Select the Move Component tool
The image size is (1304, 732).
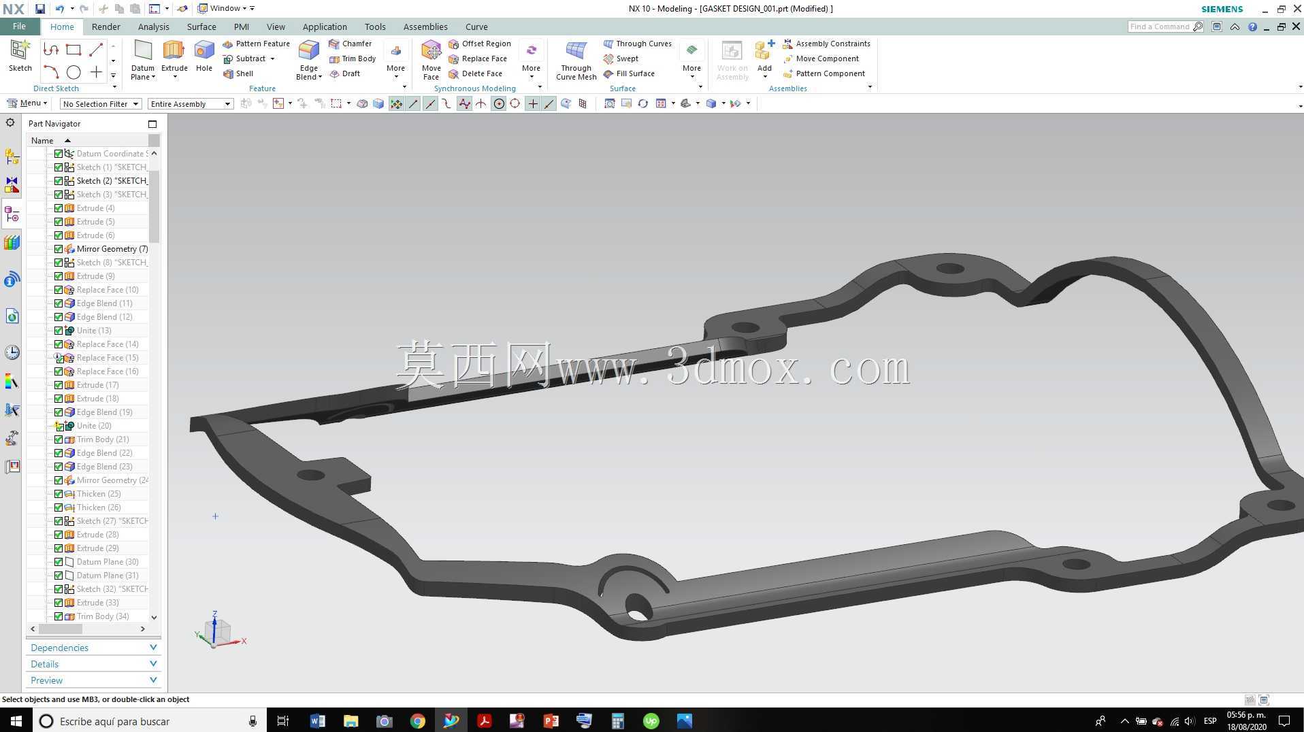tap(821, 59)
